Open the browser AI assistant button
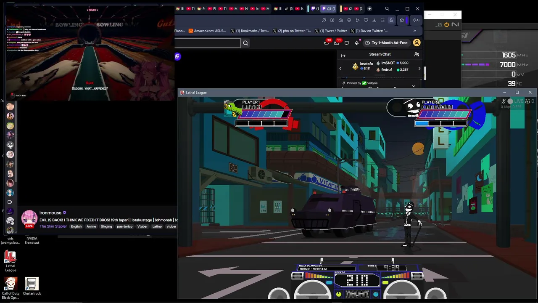 pos(416,20)
